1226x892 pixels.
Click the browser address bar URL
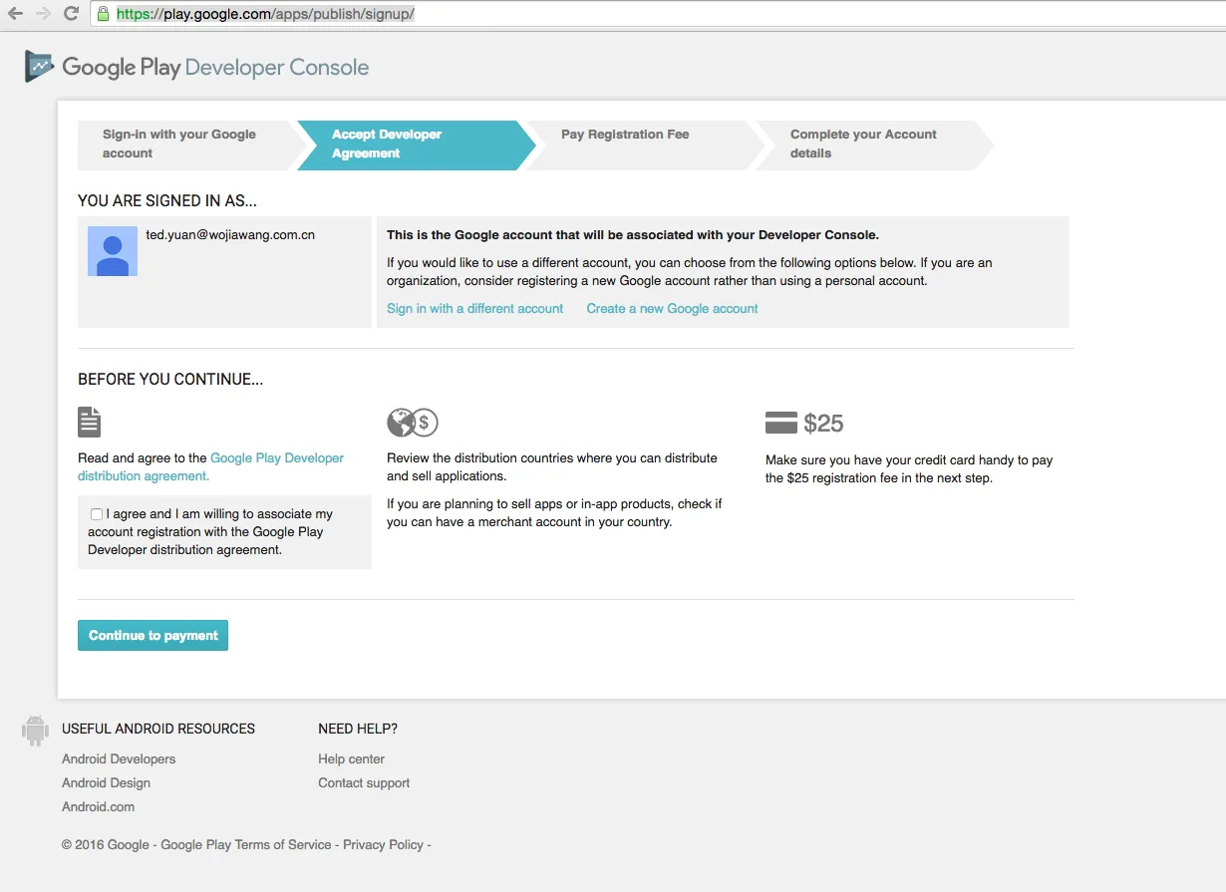click(265, 14)
